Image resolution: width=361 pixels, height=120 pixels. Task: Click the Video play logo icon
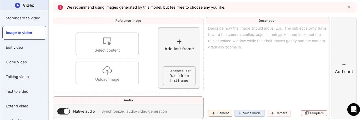coord(17,5)
